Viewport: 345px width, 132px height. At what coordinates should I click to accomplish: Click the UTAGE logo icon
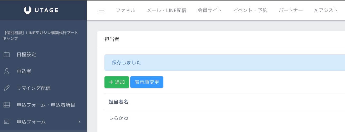[28, 10]
